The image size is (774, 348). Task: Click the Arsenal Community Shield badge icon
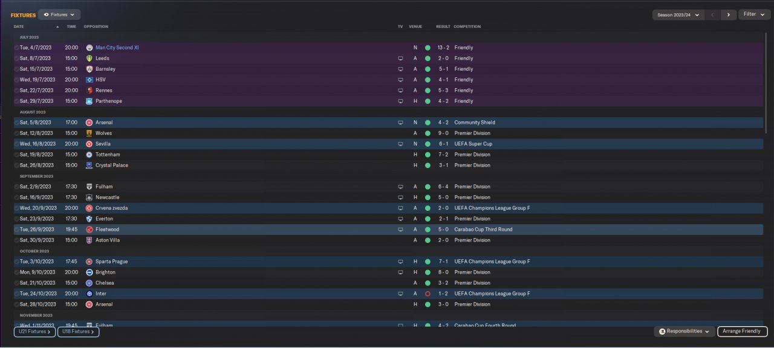pyautogui.click(x=89, y=123)
